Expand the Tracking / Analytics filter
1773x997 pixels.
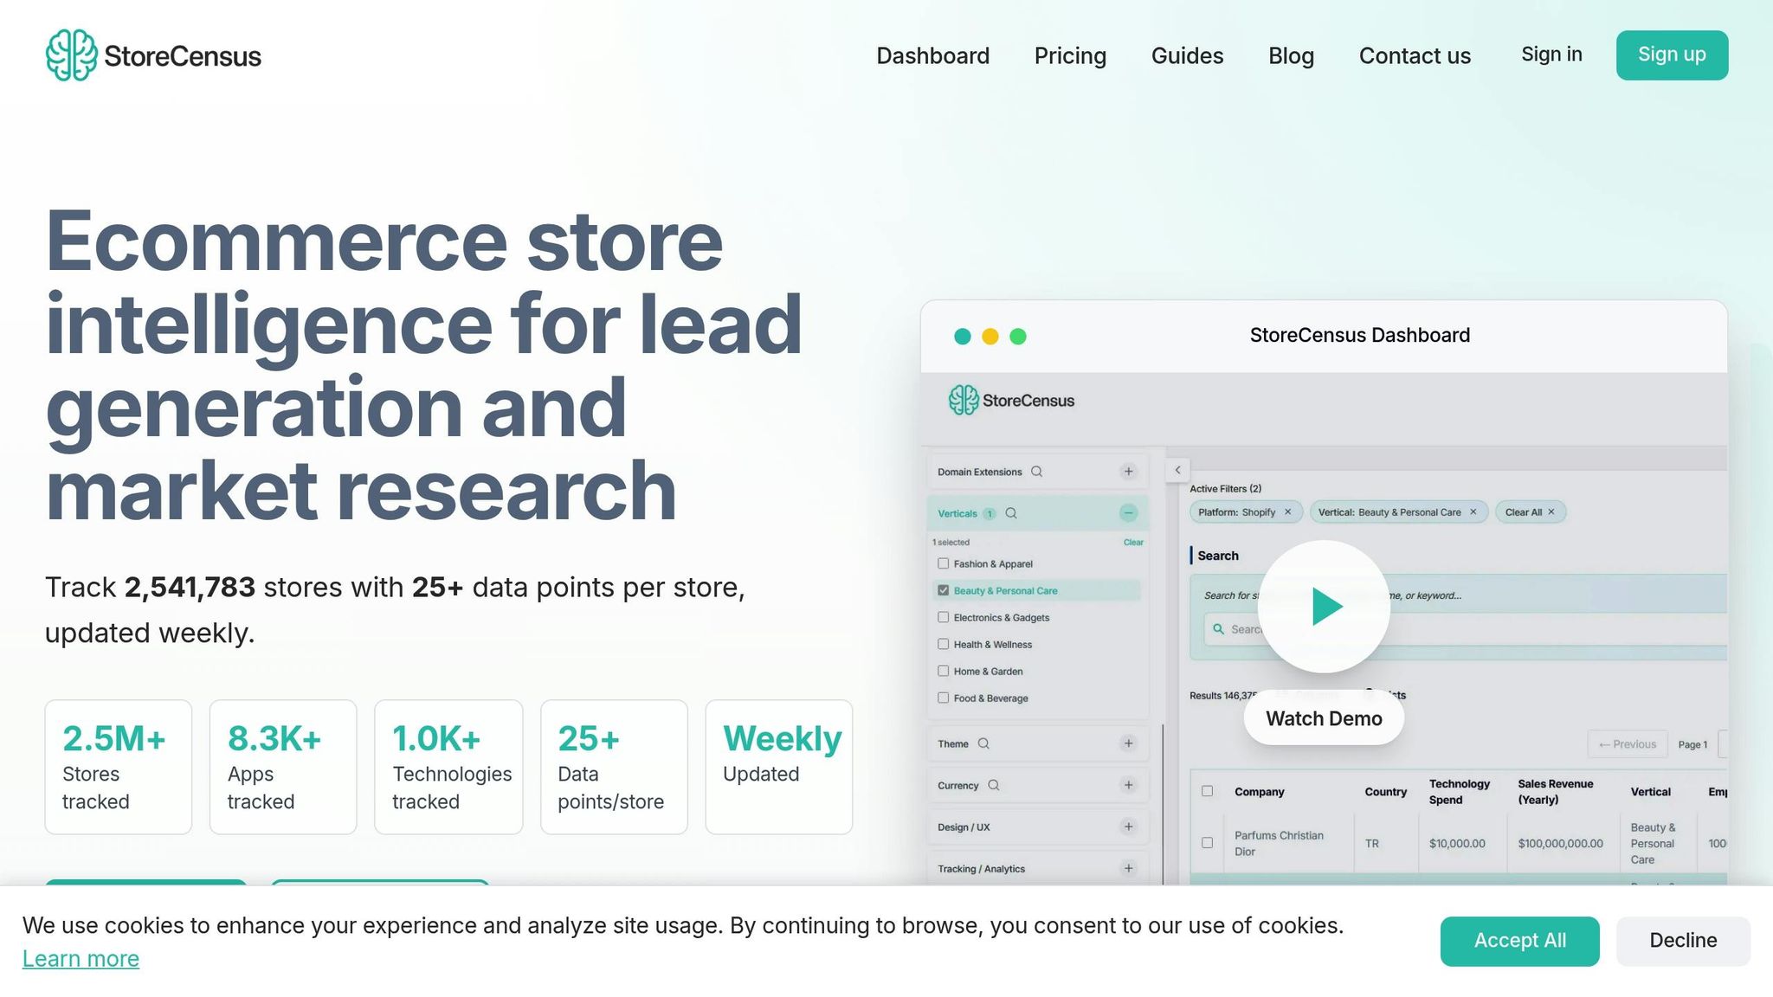point(1128,868)
